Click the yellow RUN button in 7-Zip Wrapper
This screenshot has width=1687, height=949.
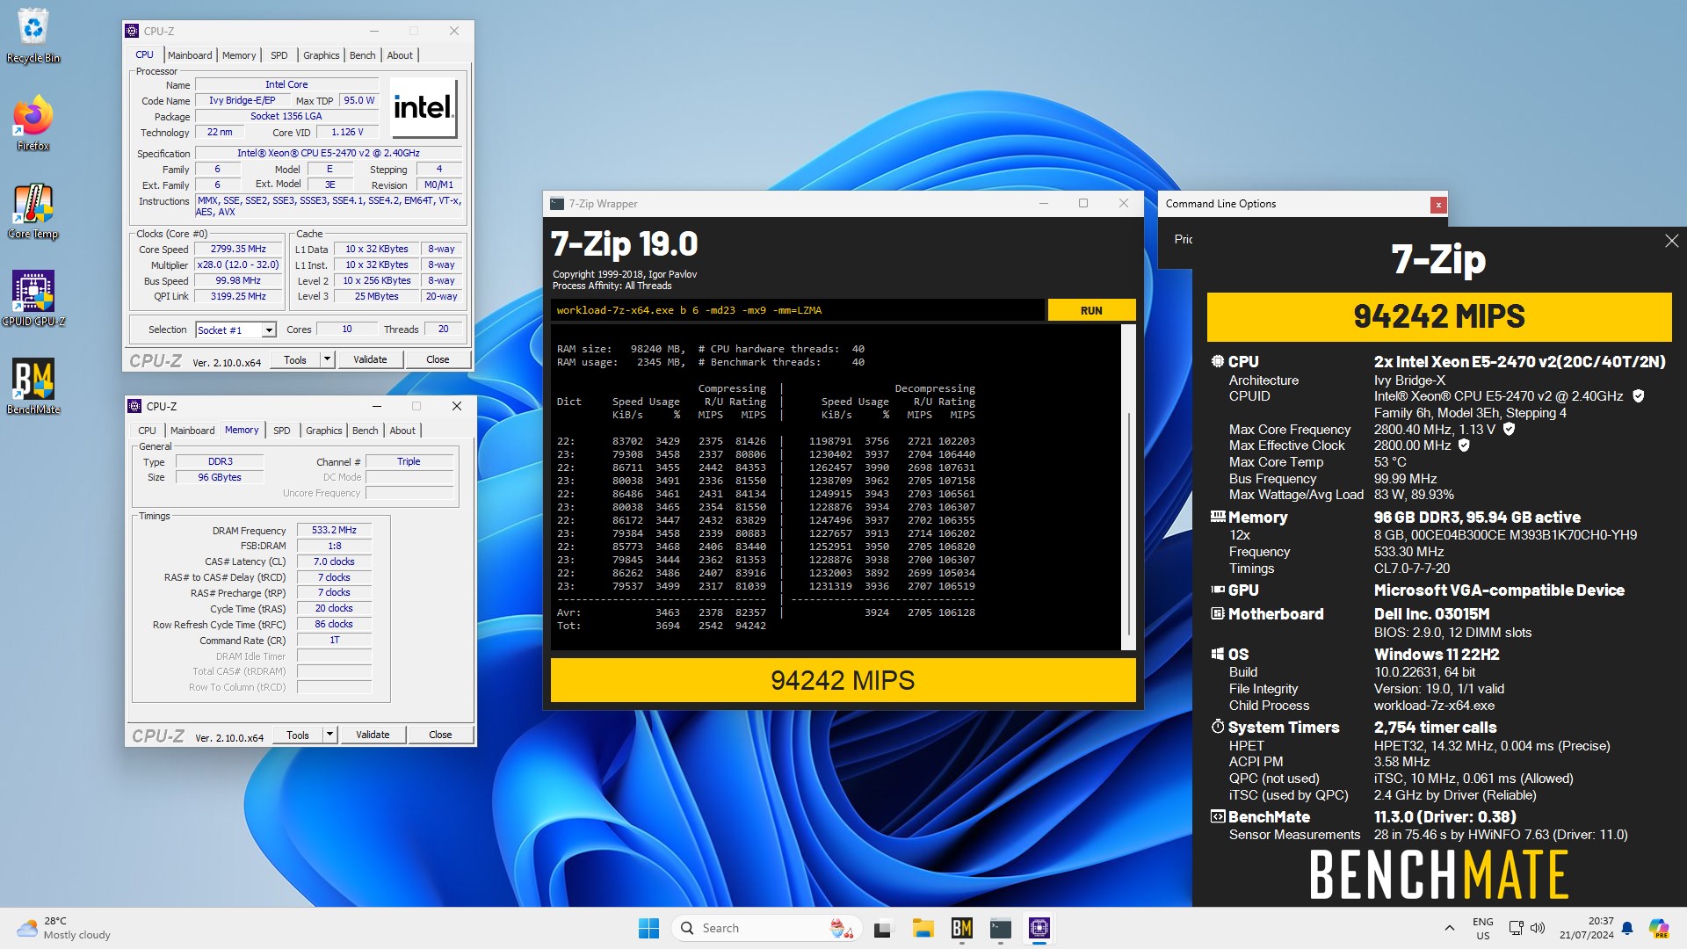point(1091,311)
